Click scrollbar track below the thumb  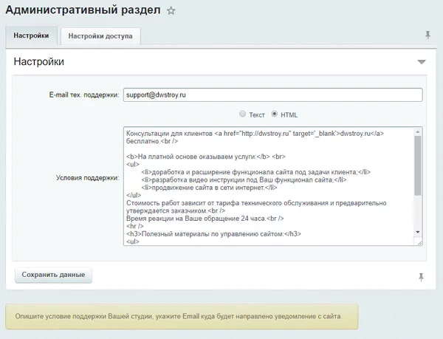click(x=417, y=214)
